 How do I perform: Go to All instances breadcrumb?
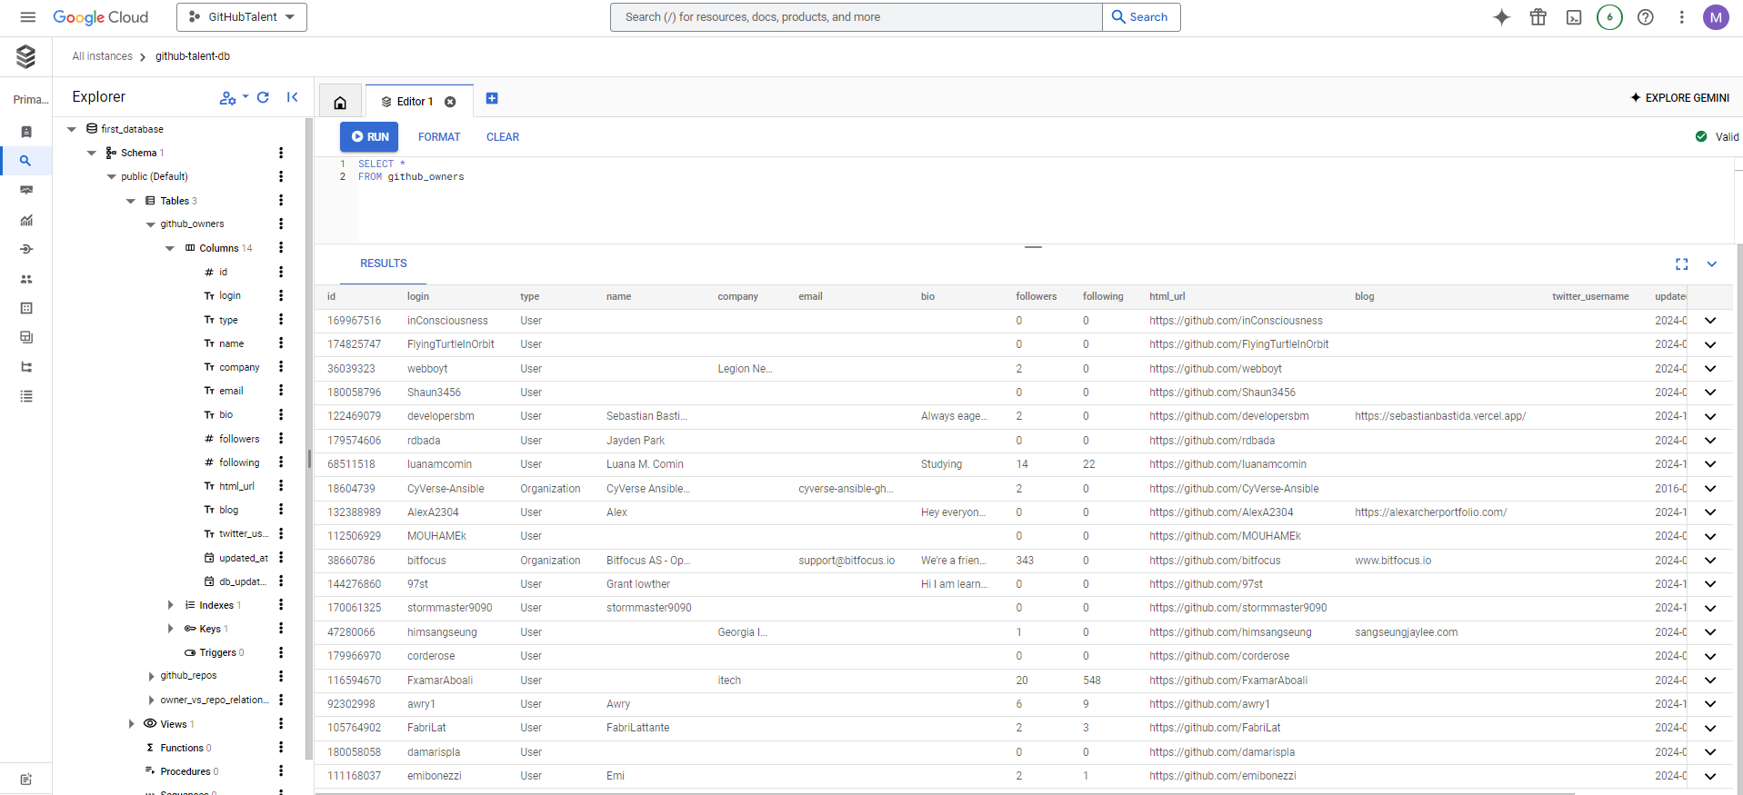(102, 56)
